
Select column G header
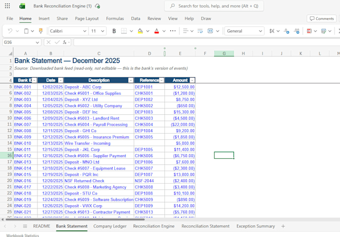point(224,53)
